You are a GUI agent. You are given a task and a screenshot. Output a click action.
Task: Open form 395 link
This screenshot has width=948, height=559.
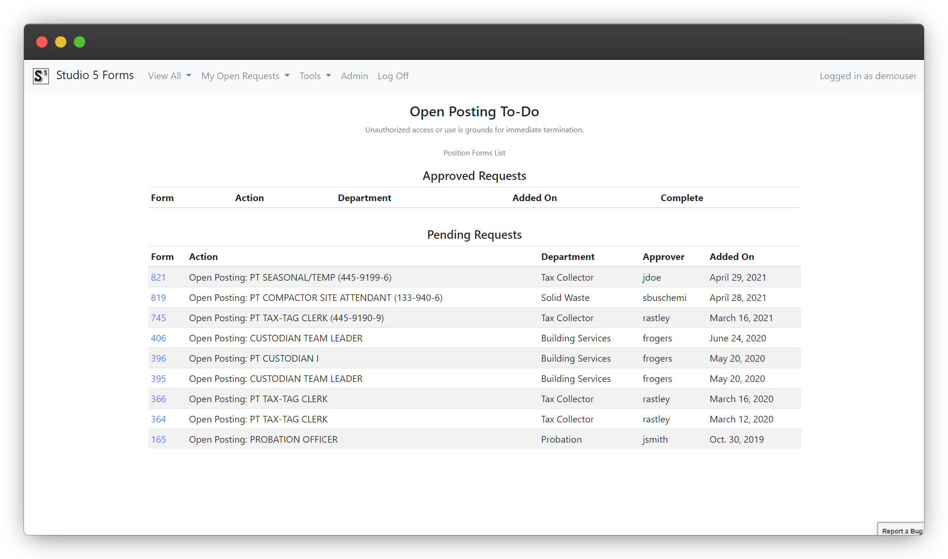[x=158, y=379]
